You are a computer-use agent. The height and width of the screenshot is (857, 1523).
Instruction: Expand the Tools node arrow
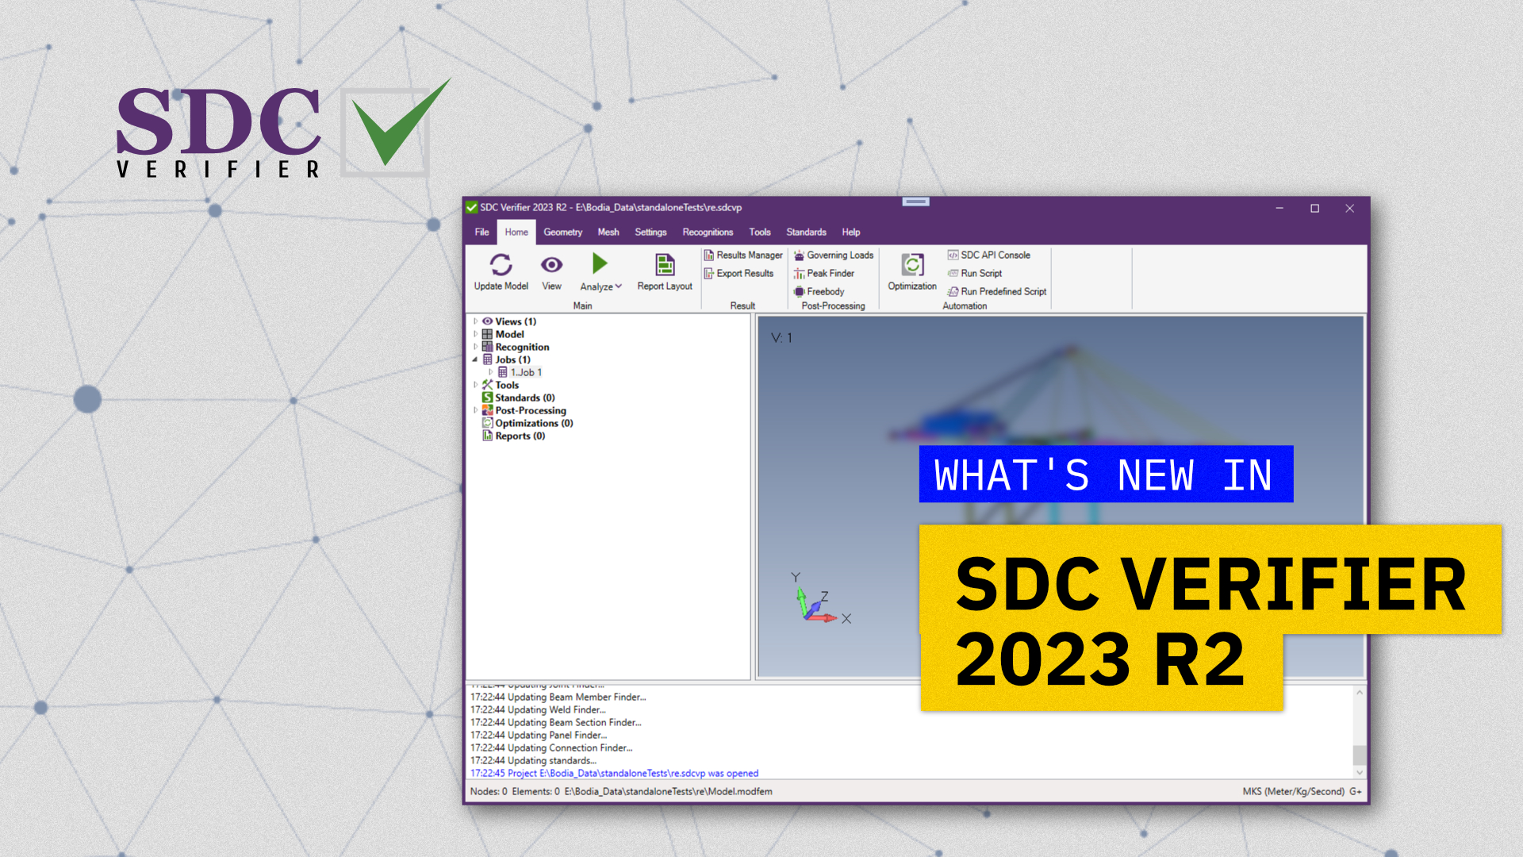point(475,385)
